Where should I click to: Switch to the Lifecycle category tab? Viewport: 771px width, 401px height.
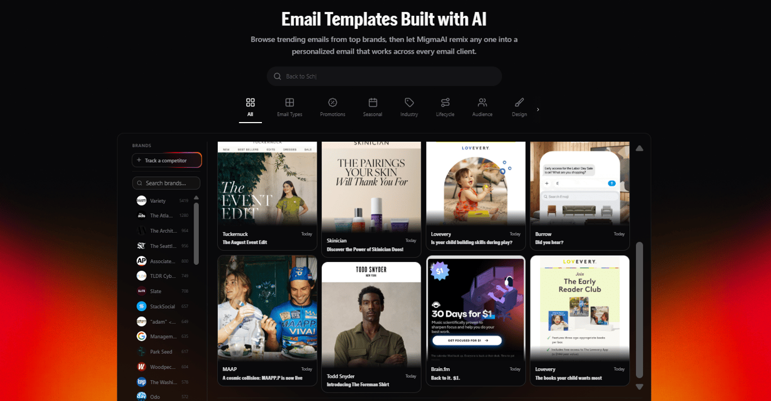pos(445,107)
